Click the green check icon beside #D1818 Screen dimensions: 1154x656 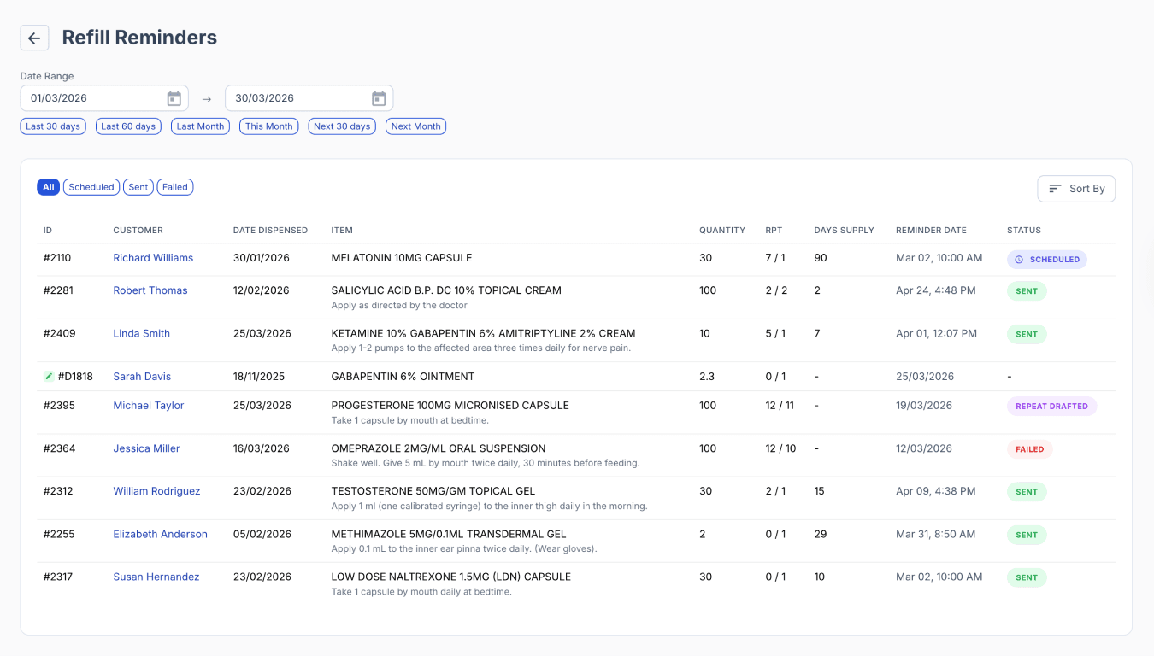tap(49, 377)
